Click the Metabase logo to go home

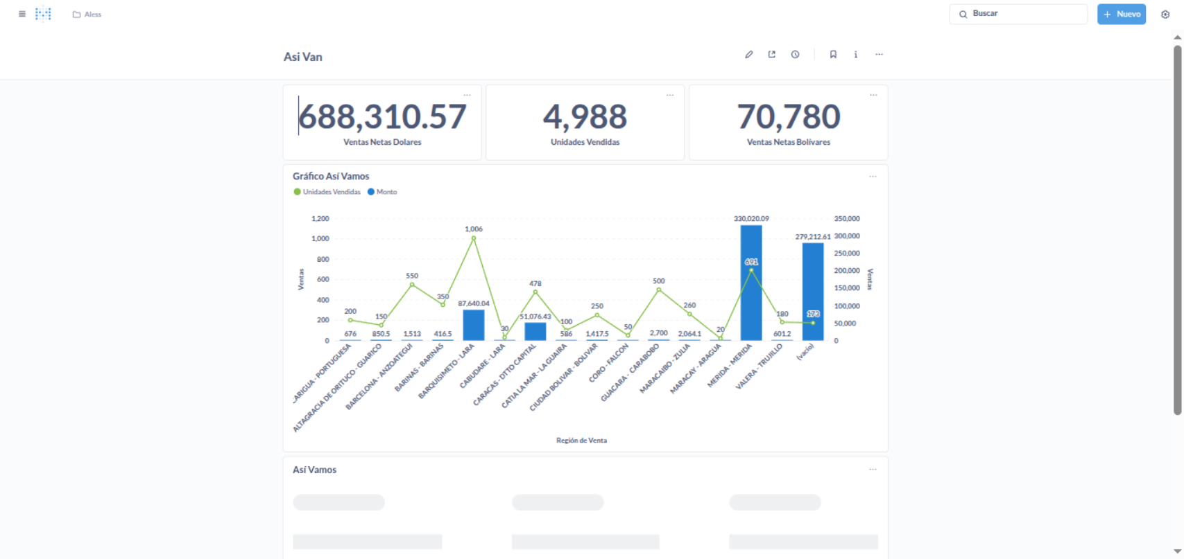[44, 14]
